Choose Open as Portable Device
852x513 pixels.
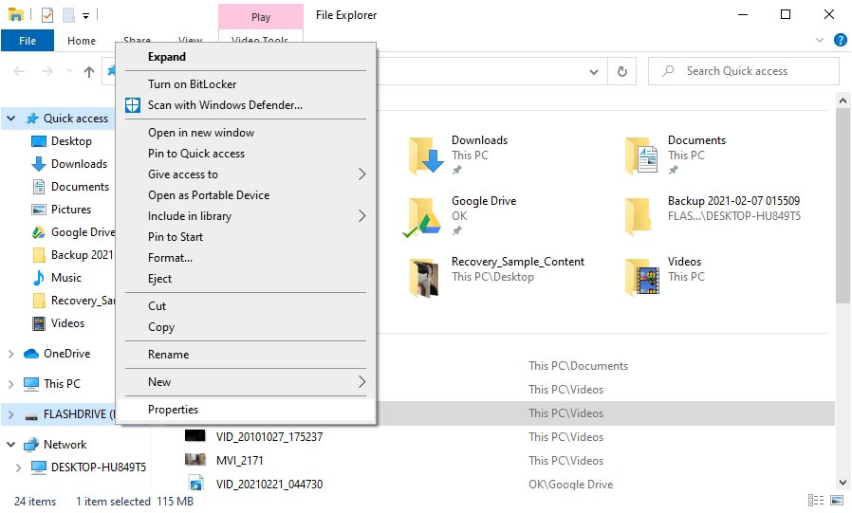tap(246, 195)
